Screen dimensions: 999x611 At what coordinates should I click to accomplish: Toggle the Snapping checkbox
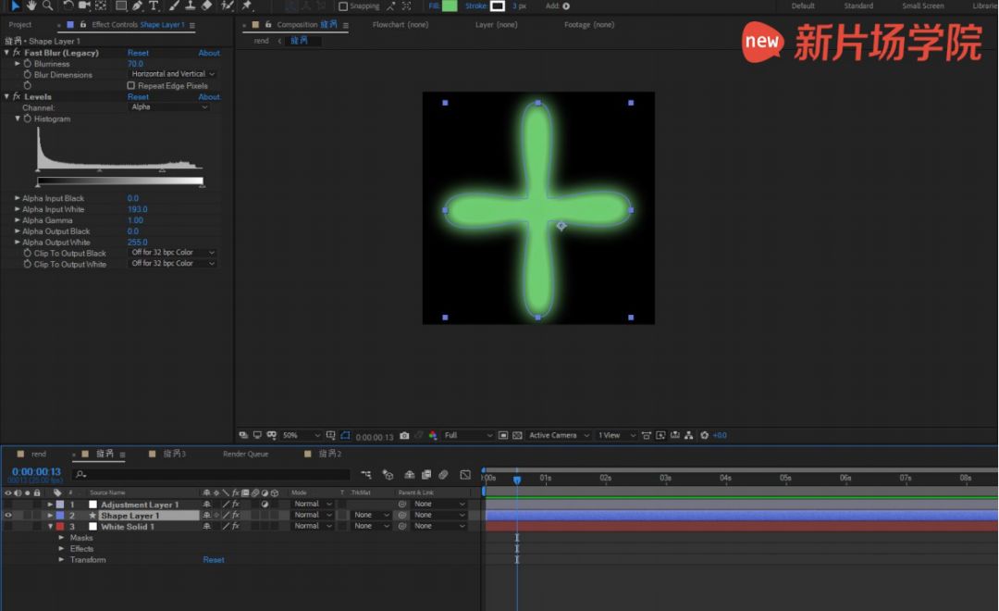(x=343, y=6)
